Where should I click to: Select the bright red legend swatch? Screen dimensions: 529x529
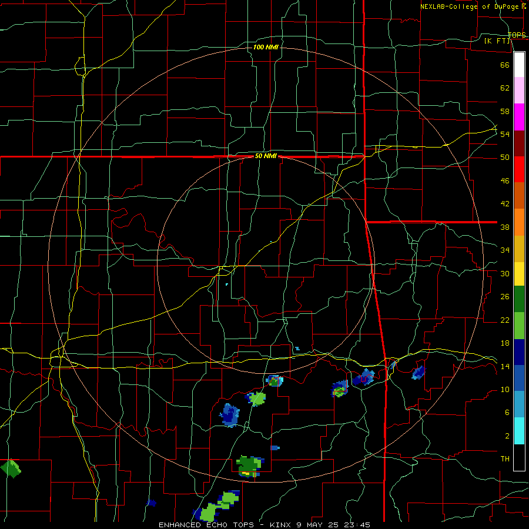click(x=519, y=169)
